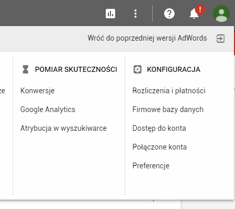Screen dimensions: 235x209
Task: Click the POMIAR SKUTECZNOŚCI heading
Action: tap(76, 69)
